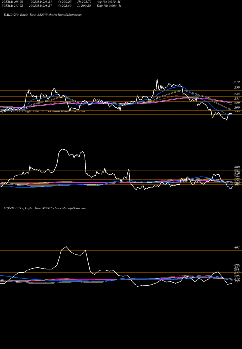Click the WEEKLY Eagle View chart title

tap(45, 111)
